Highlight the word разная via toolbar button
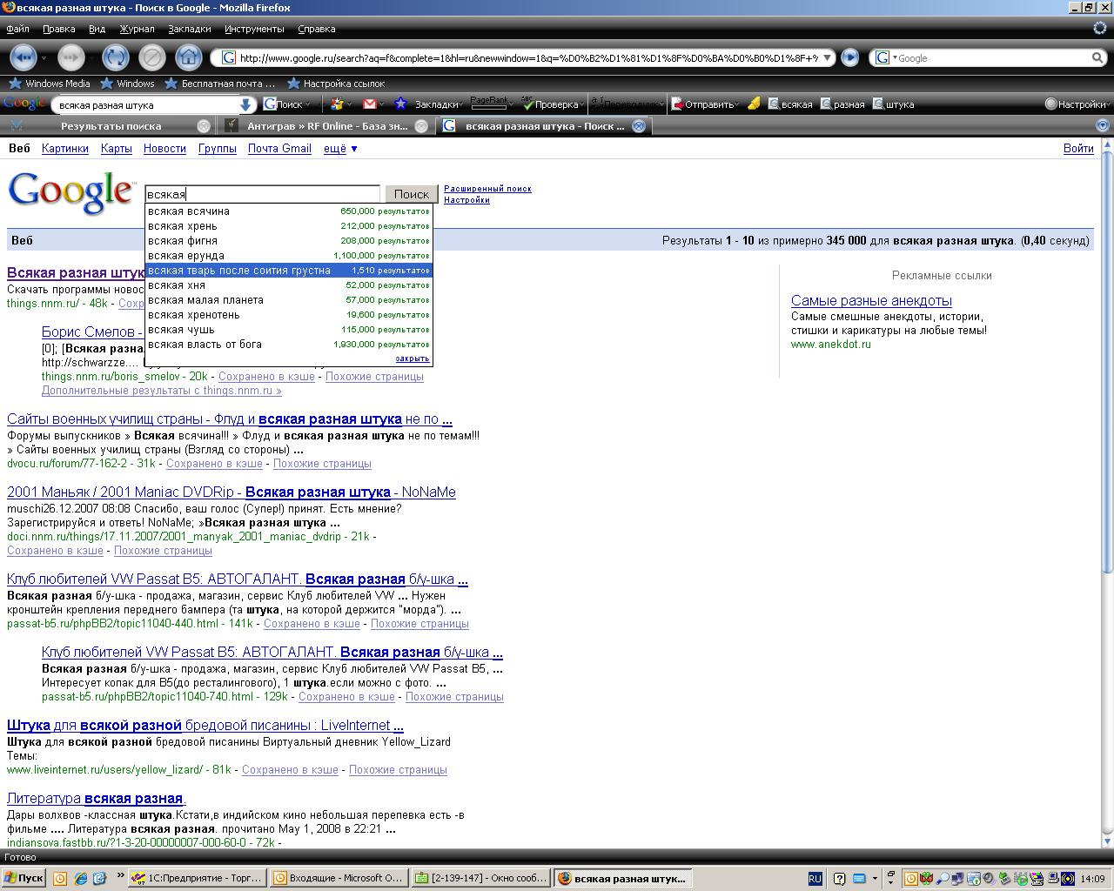1114x891 pixels. [x=842, y=104]
